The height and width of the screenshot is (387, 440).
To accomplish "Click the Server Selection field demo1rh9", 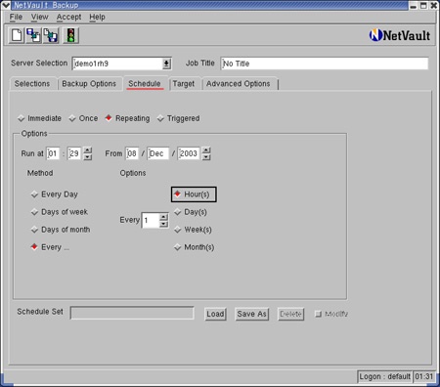I will [x=117, y=64].
